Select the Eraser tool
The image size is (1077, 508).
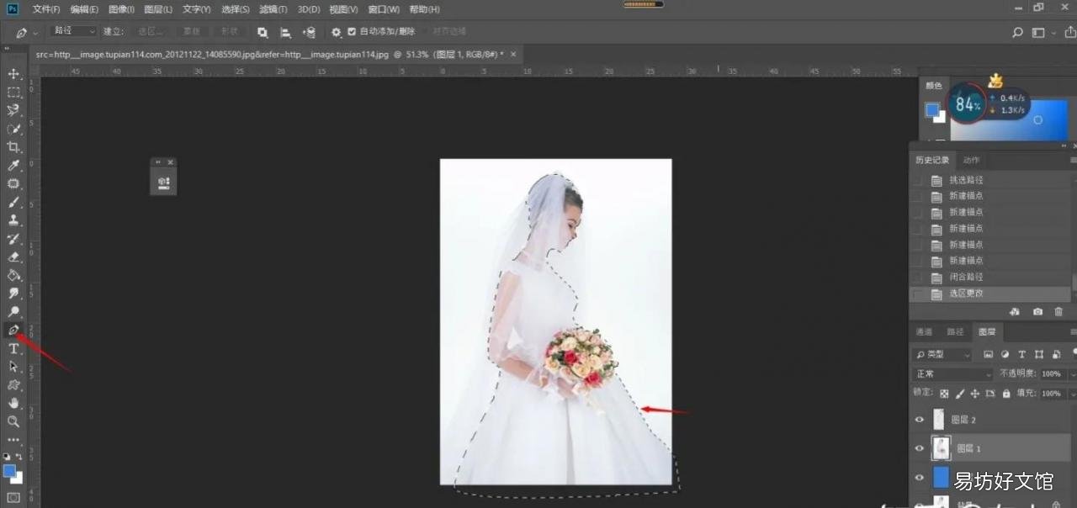click(x=13, y=257)
